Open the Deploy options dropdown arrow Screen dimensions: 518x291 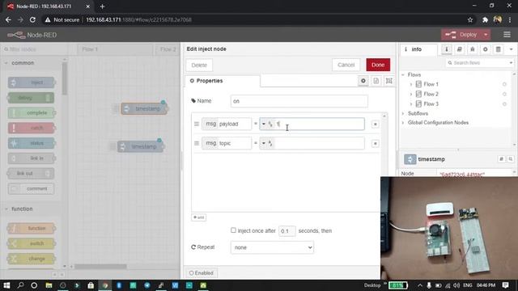(486, 35)
